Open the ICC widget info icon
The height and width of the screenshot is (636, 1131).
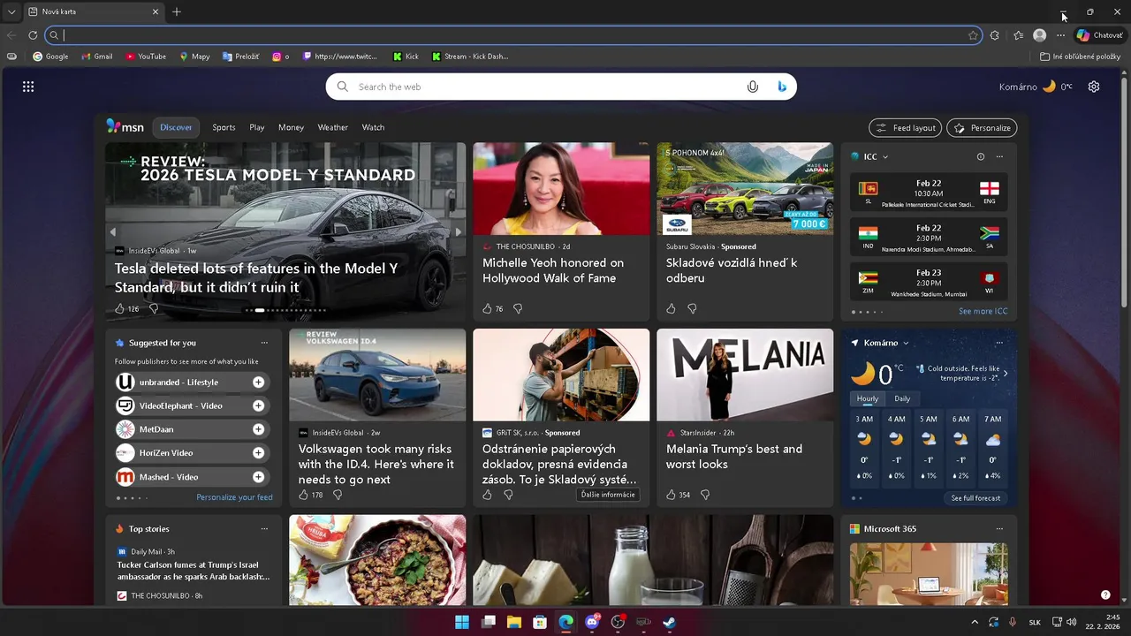[x=980, y=156]
